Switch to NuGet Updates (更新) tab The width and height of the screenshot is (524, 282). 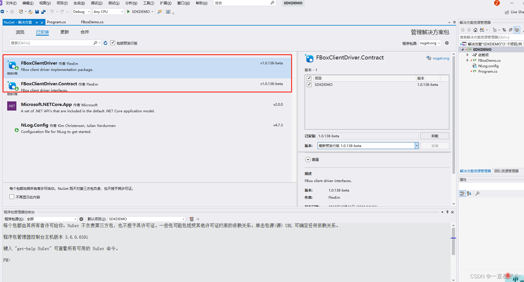click(x=65, y=32)
